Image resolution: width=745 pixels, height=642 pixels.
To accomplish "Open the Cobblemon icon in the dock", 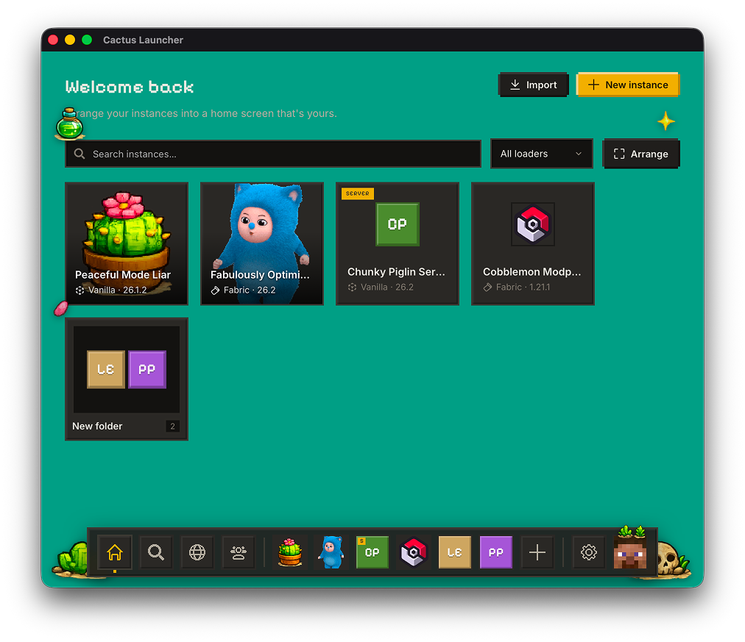I will point(414,552).
